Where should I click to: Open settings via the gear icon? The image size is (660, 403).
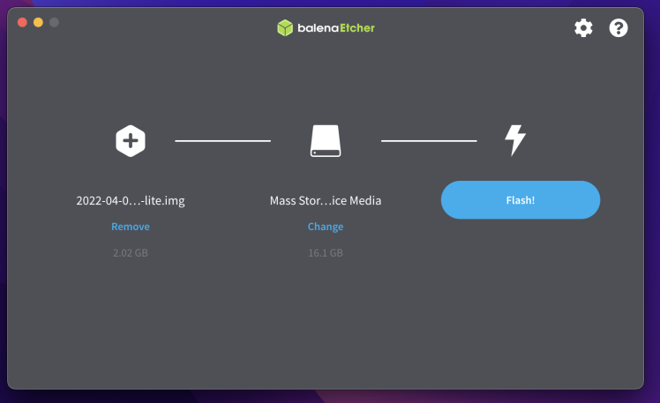pyautogui.click(x=583, y=27)
